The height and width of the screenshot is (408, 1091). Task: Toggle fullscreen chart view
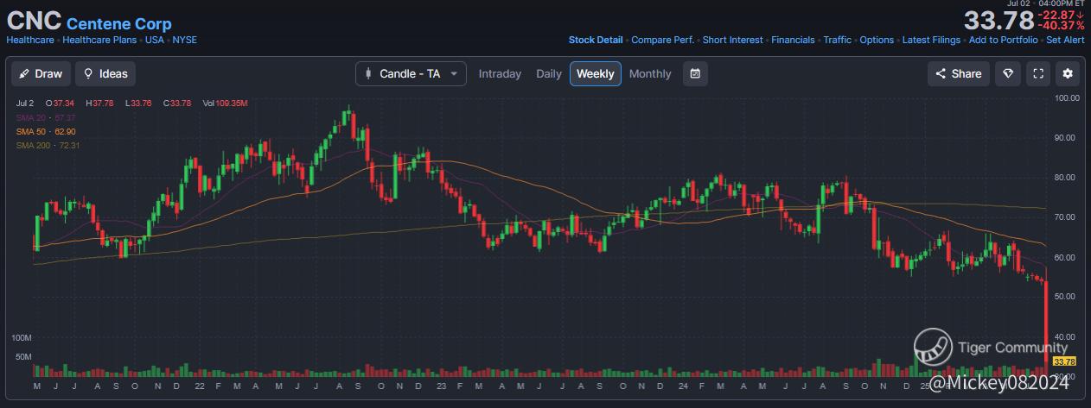coord(1038,73)
